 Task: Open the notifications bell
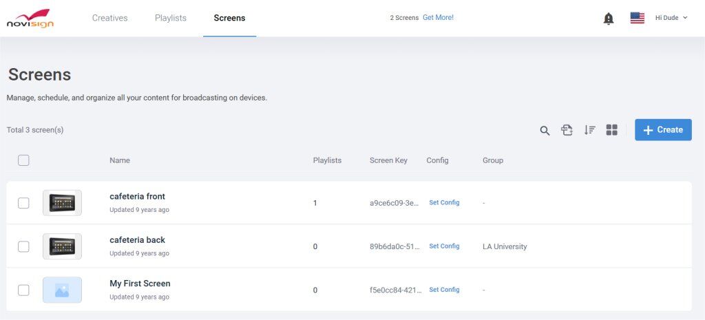click(x=609, y=19)
